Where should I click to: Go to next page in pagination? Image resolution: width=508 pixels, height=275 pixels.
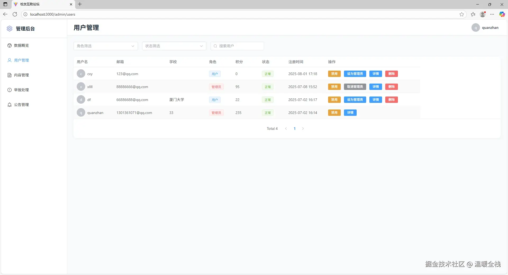(x=303, y=129)
